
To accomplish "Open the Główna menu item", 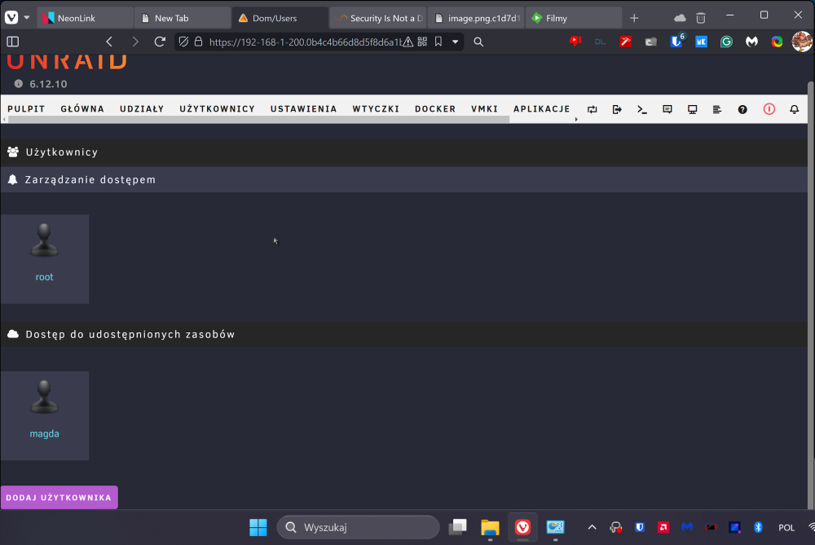I will 82,108.
